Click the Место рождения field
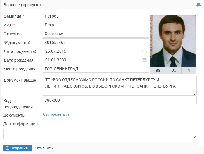204x154 pixels. [x=96, y=69]
